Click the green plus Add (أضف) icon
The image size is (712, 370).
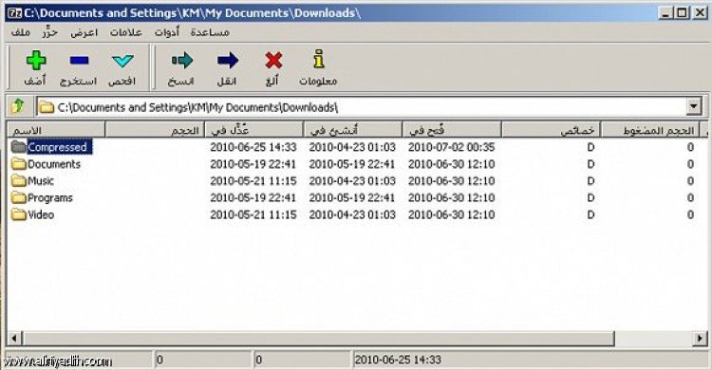tap(36, 61)
